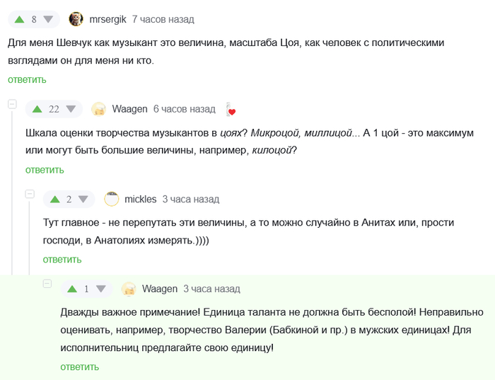Collapse mickles' comment branch
Viewport: 495px width, 380px height.
point(30,194)
